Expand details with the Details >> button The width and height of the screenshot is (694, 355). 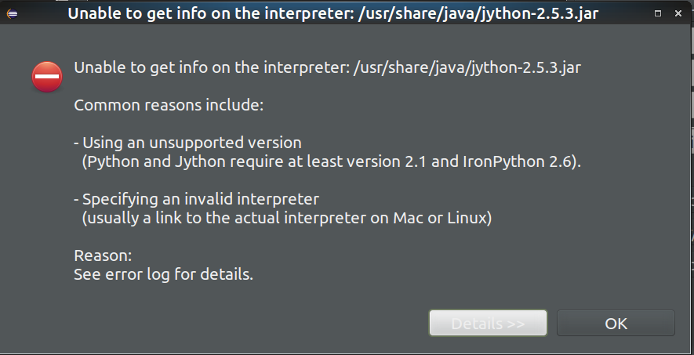pyautogui.click(x=488, y=323)
